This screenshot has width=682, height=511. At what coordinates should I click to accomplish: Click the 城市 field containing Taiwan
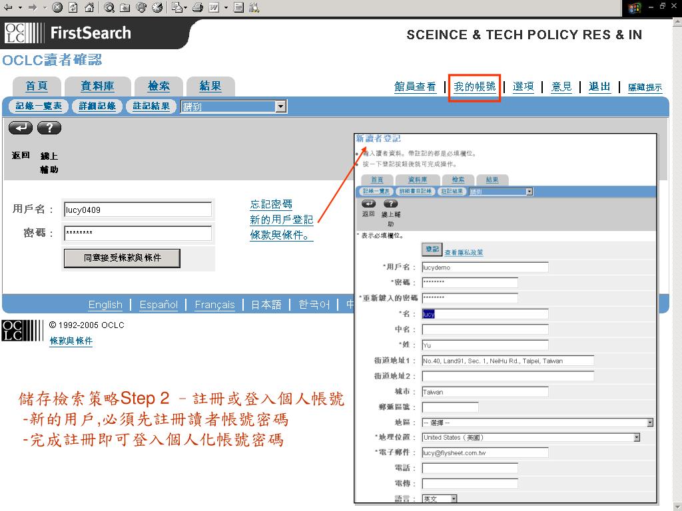pos(485,392)
